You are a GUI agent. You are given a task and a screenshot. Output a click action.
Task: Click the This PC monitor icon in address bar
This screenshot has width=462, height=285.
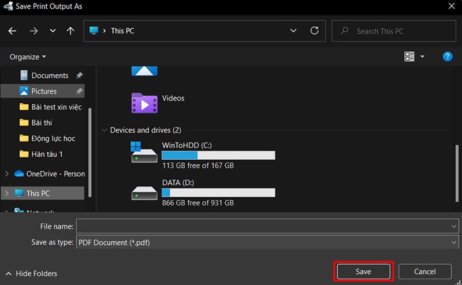pyautogui.click(x=94, y=31)
